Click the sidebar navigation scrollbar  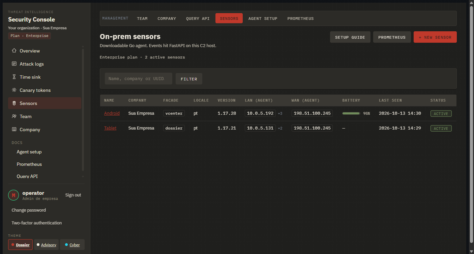(x=83, y=109)
